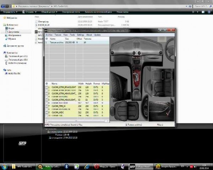Open the View menu in NFS-TexEd
This screenshot has height=170, width=213.
tap(65, 35)
